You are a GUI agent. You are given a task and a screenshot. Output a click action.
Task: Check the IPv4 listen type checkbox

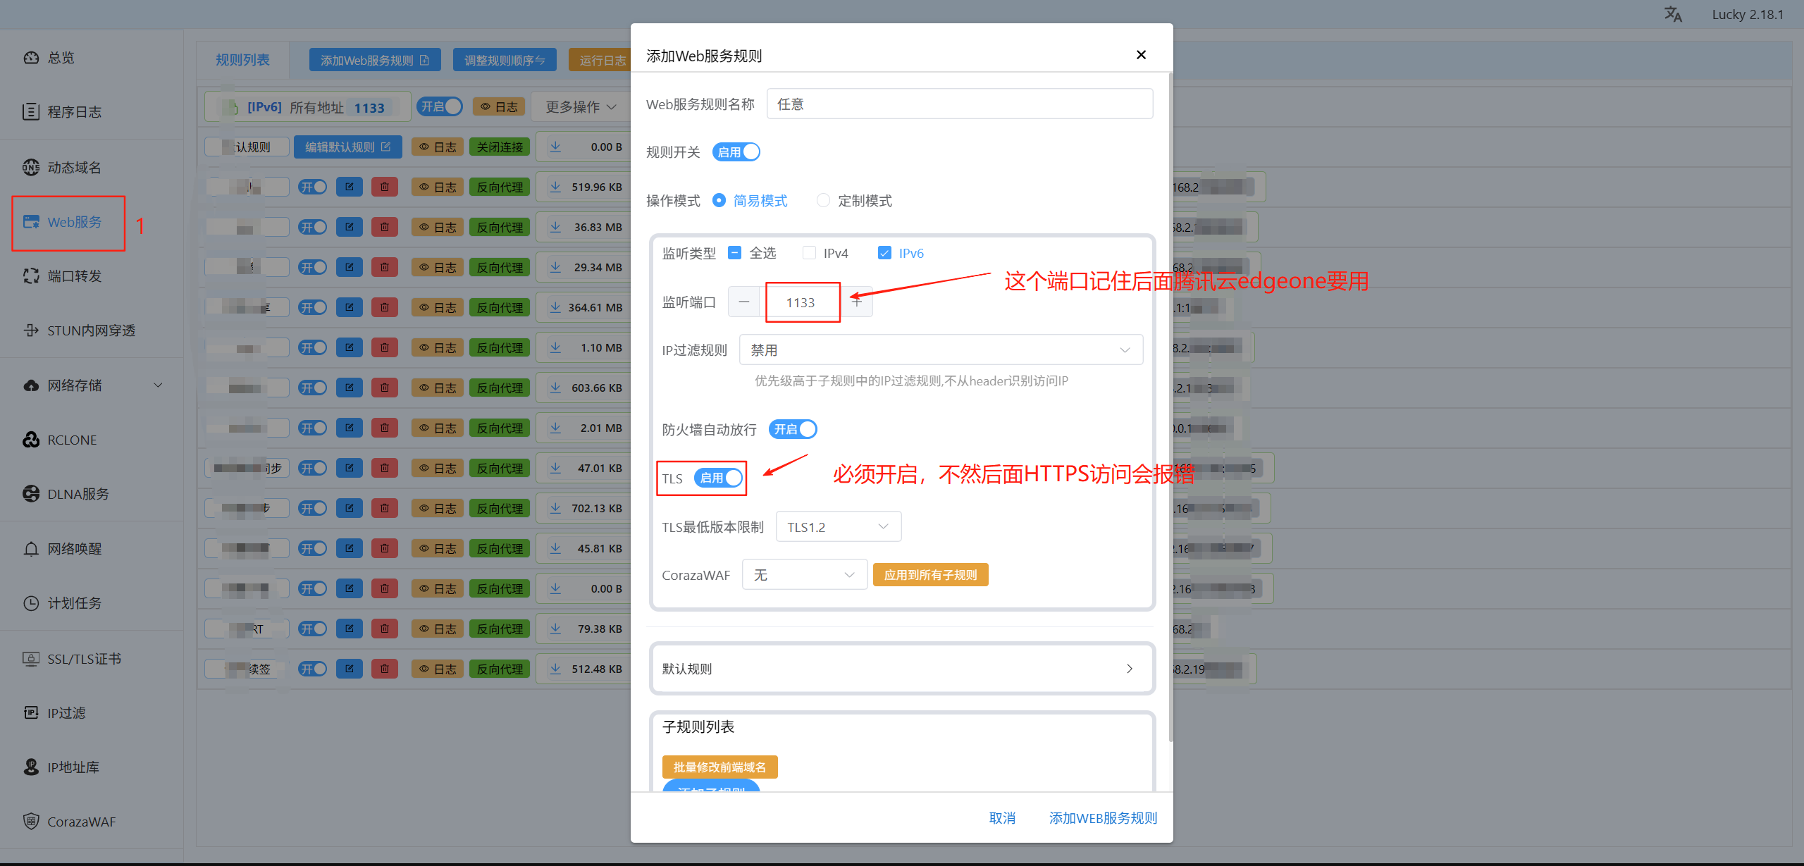pyautogui.click(x=809, y=253)
